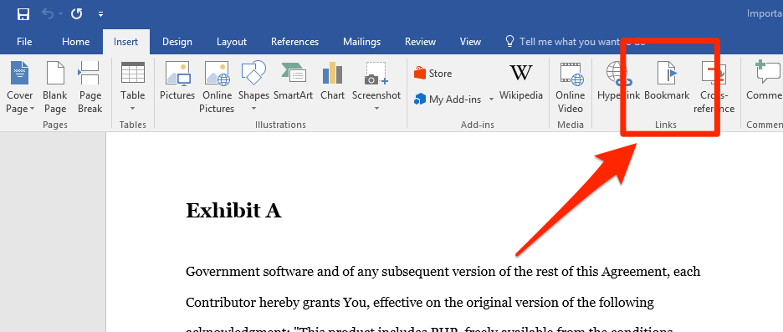
Task: Open the Layout tab
Action: coord(232,42)
